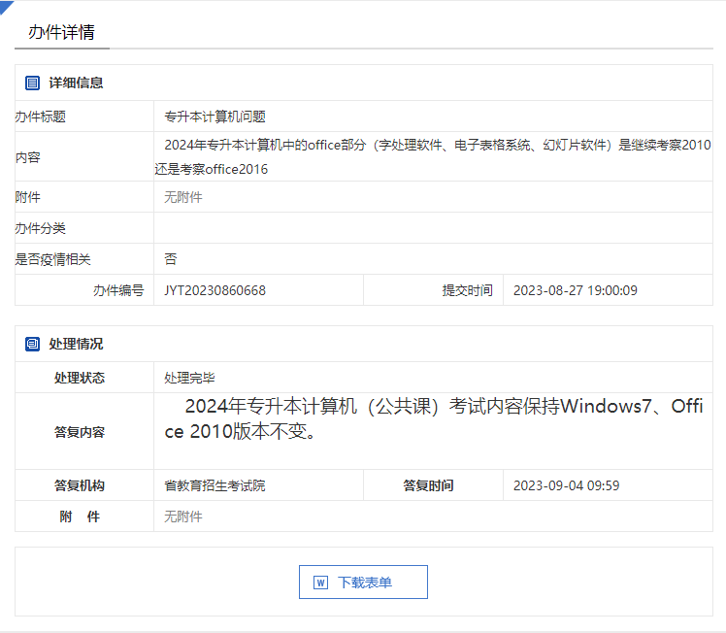The image size is (726, 633).
Task: Select the 办件详情 header tab
Action: point(61,32)
